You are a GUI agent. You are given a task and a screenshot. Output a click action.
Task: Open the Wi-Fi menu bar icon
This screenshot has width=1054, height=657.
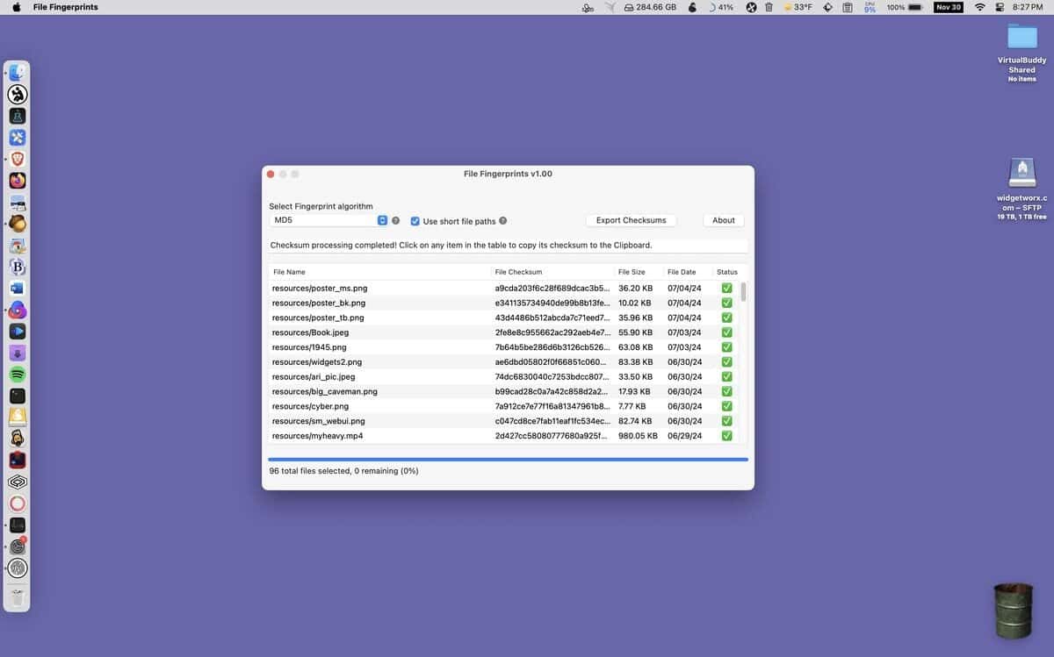point(979,7)
